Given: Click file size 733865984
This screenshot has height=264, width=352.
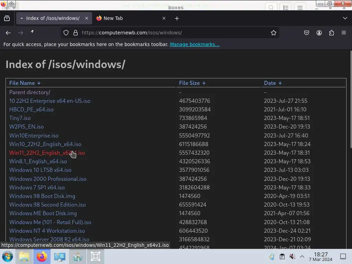Looking at the screenshot, I should pyautogui.click(x=193, y=118).
